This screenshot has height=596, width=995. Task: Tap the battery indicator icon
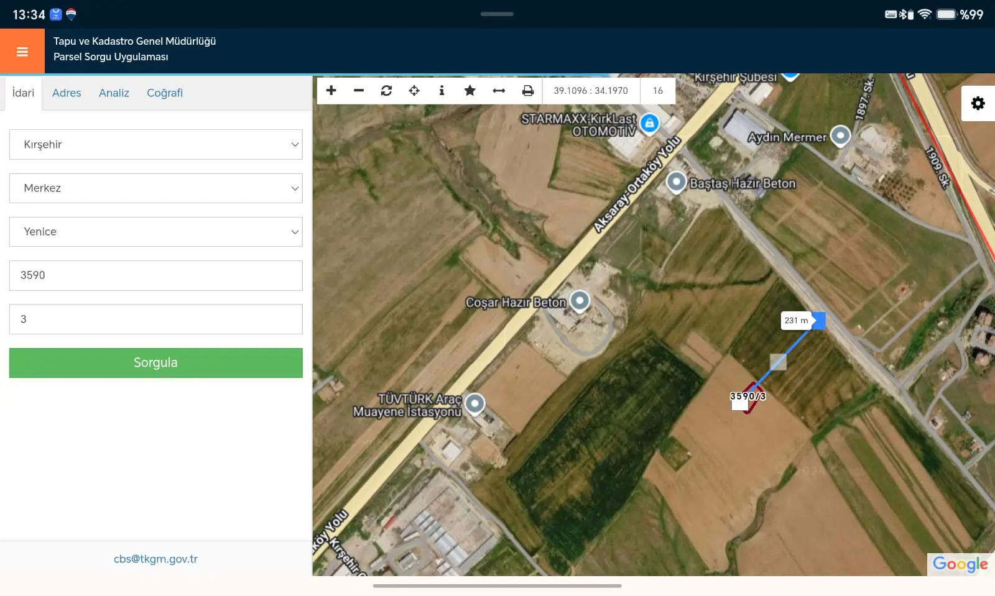click(946, 14)
